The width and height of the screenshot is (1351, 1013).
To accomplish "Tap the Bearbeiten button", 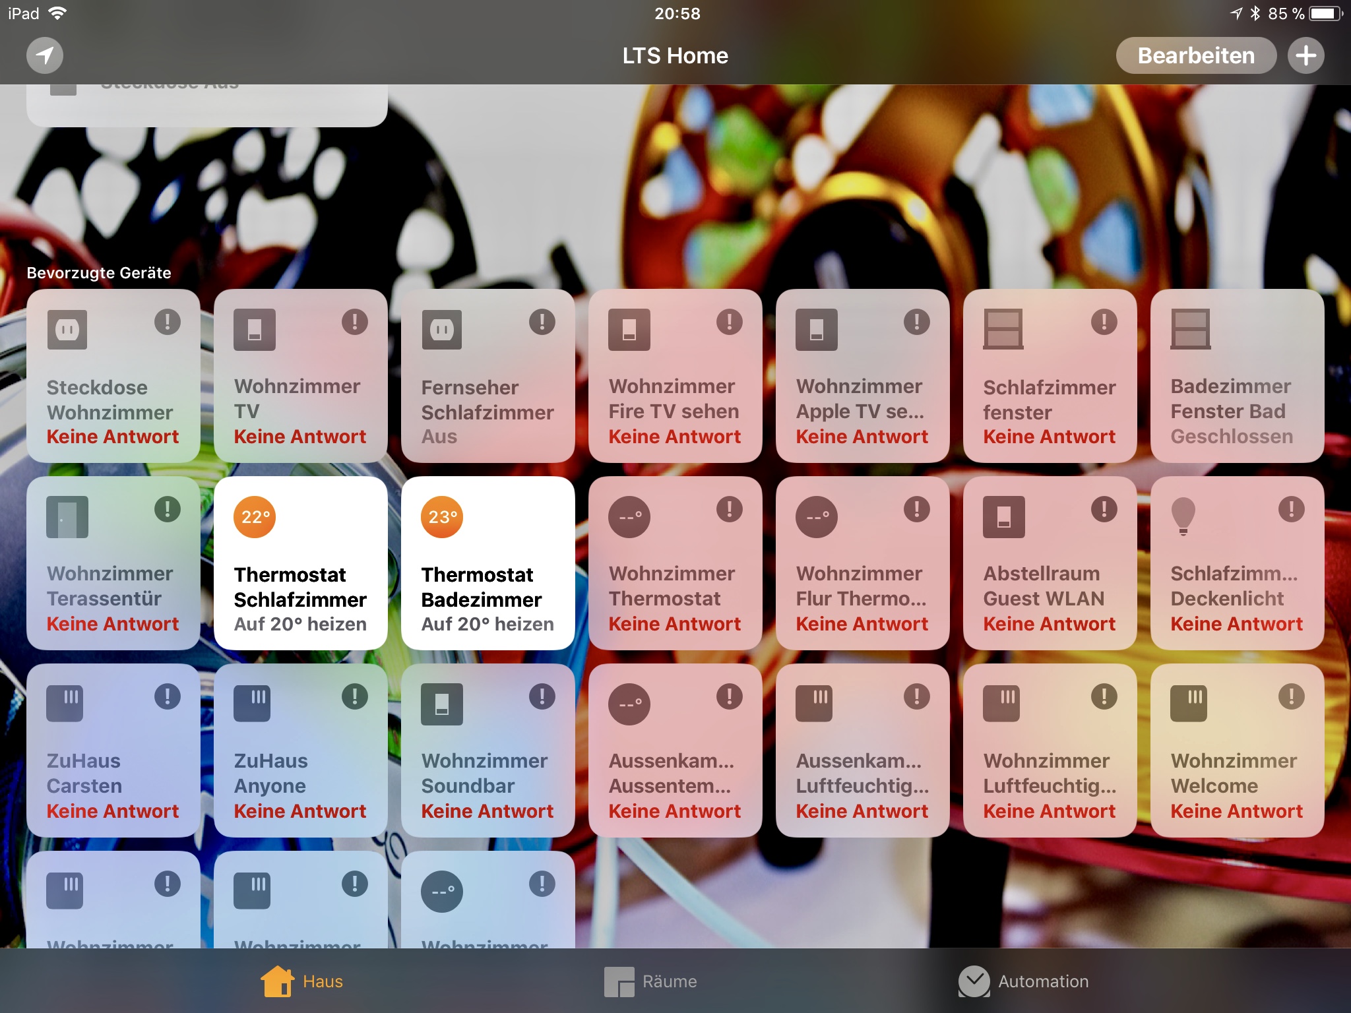I will click(x=1195, y=55).
